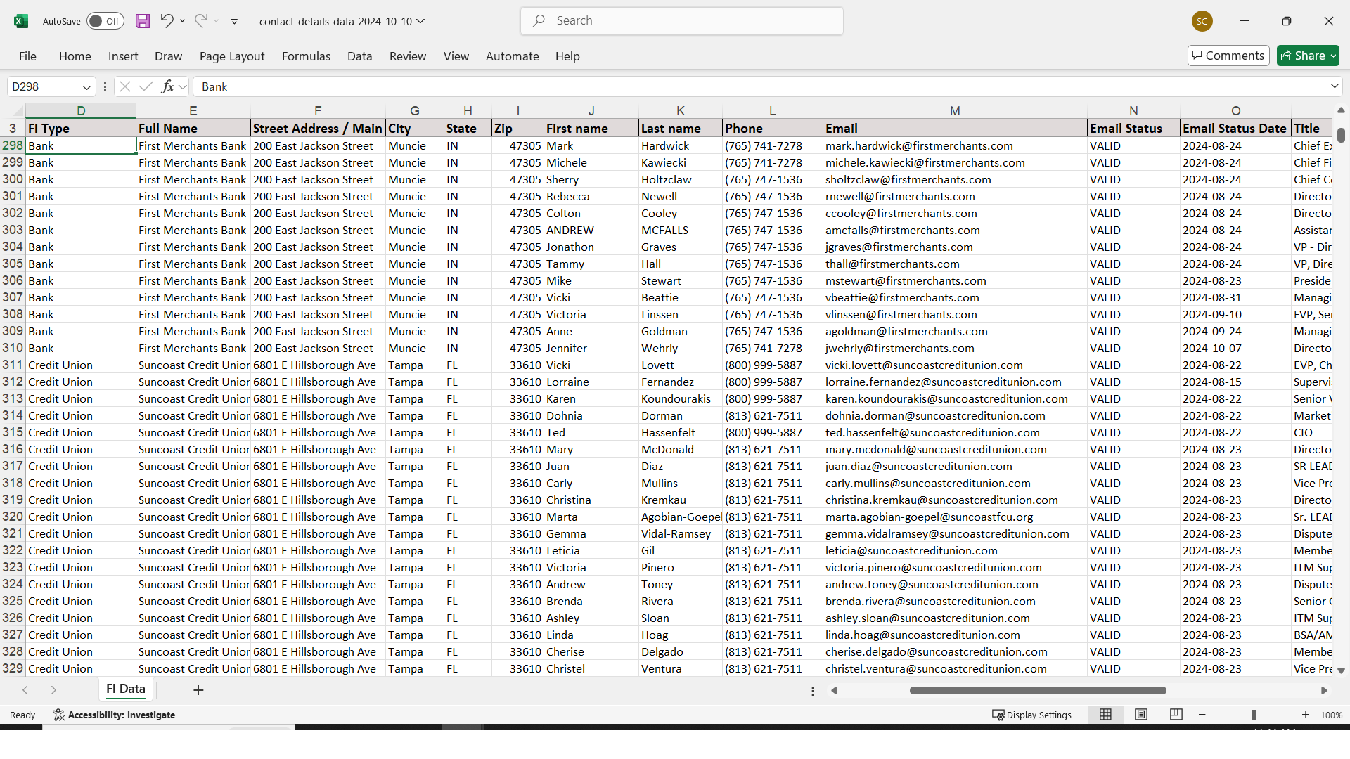Click the green Share button
The width and height of the screenshot is (1350, 759).
click(x=1307, y=56)
